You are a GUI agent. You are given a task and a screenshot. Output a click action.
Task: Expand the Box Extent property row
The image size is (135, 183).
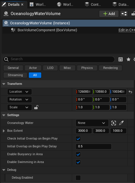[x=4, y=131]
